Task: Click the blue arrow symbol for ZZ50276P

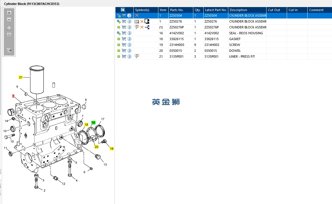Action: 147,27
